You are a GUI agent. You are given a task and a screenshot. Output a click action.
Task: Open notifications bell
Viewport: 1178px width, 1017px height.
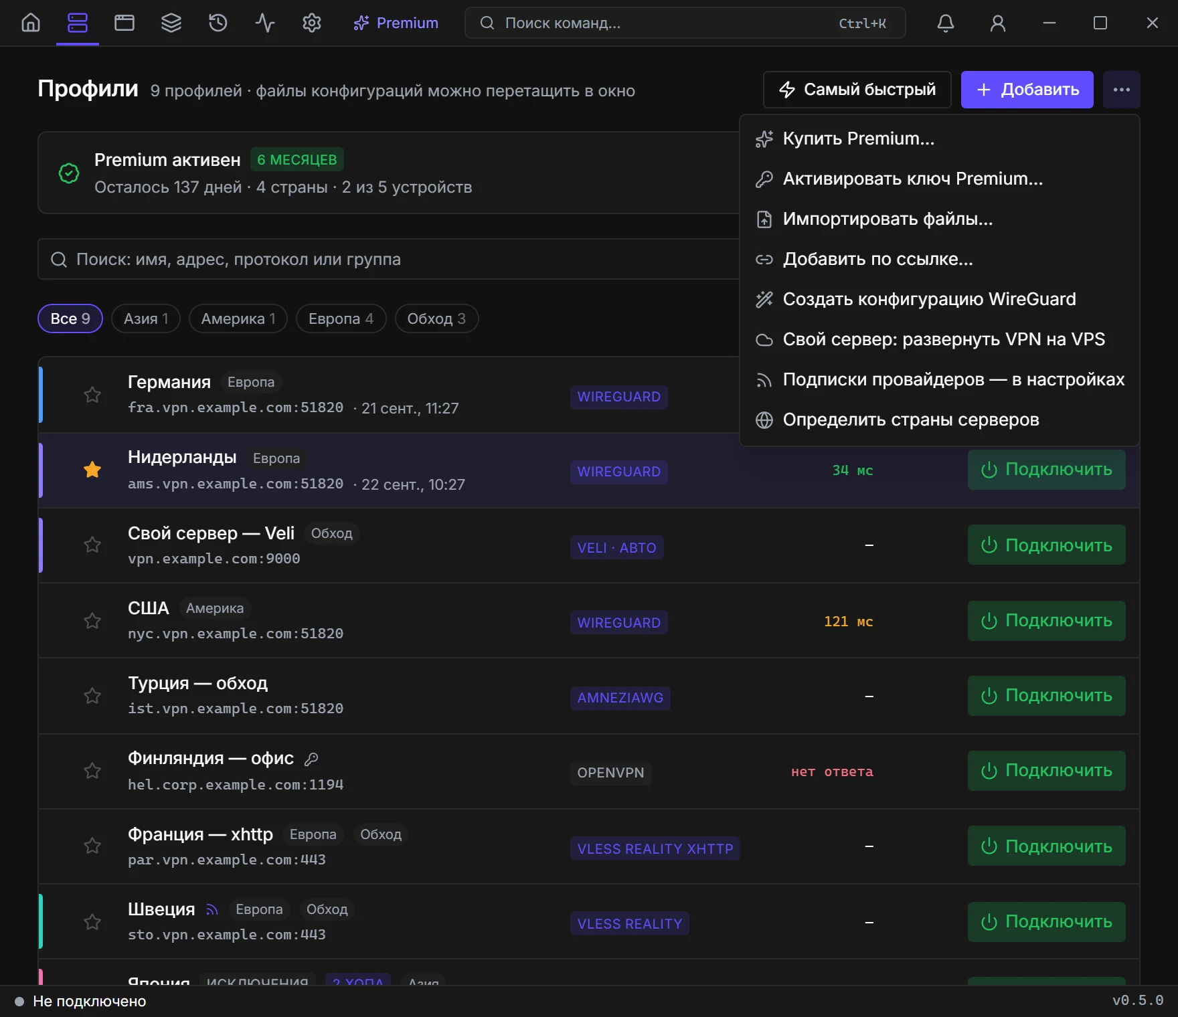click(946, 23)
